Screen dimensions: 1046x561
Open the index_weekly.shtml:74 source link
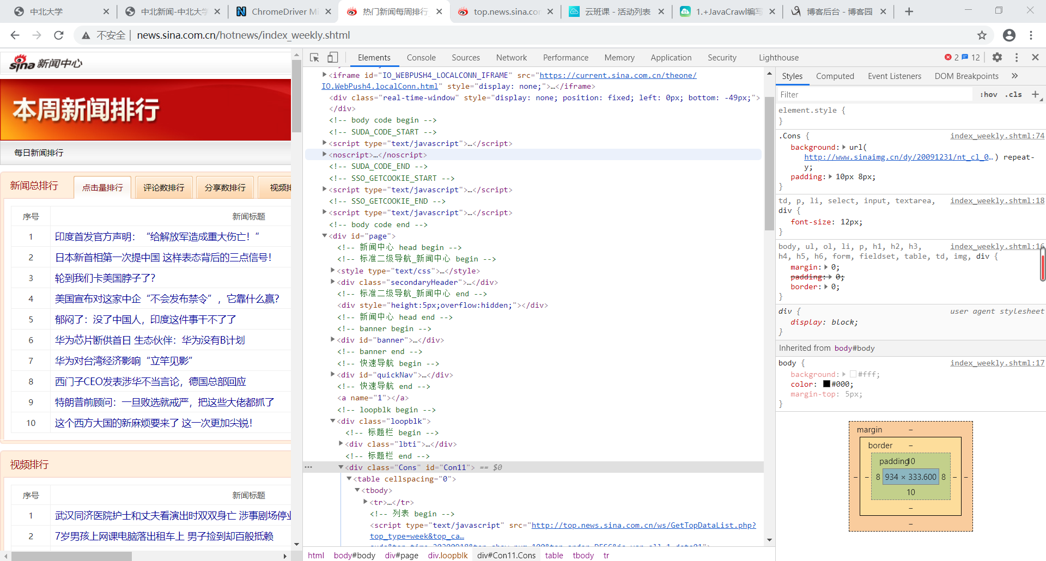point(997,136)
